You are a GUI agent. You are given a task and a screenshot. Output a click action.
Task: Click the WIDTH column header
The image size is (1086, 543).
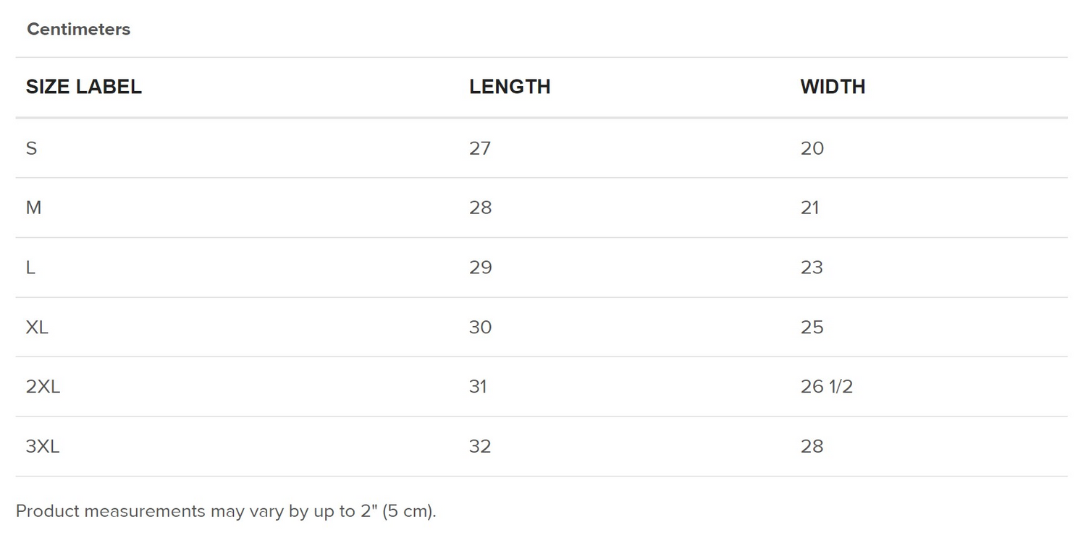[x=833, y=87]
